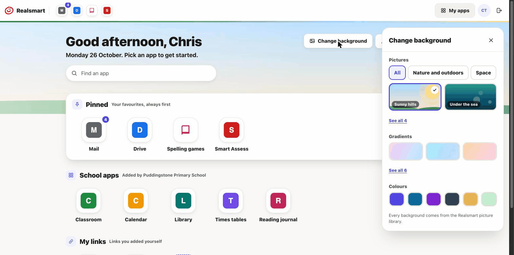Select the All pictures filter
Screen dimensions: 514x255
click(x=397, y=73)
